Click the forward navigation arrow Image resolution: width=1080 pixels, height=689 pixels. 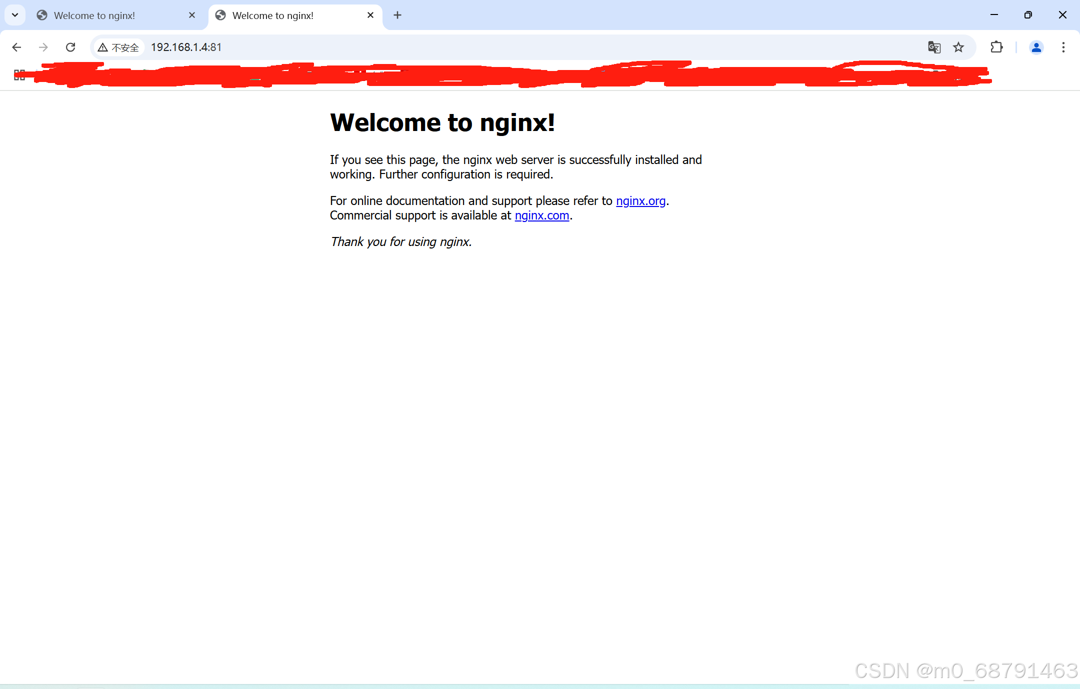coord(43,47)
